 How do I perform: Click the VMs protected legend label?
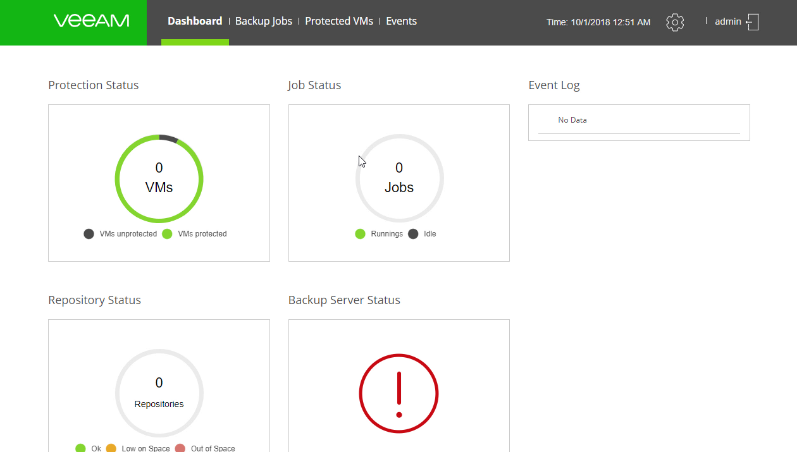[x=202, y=234]
